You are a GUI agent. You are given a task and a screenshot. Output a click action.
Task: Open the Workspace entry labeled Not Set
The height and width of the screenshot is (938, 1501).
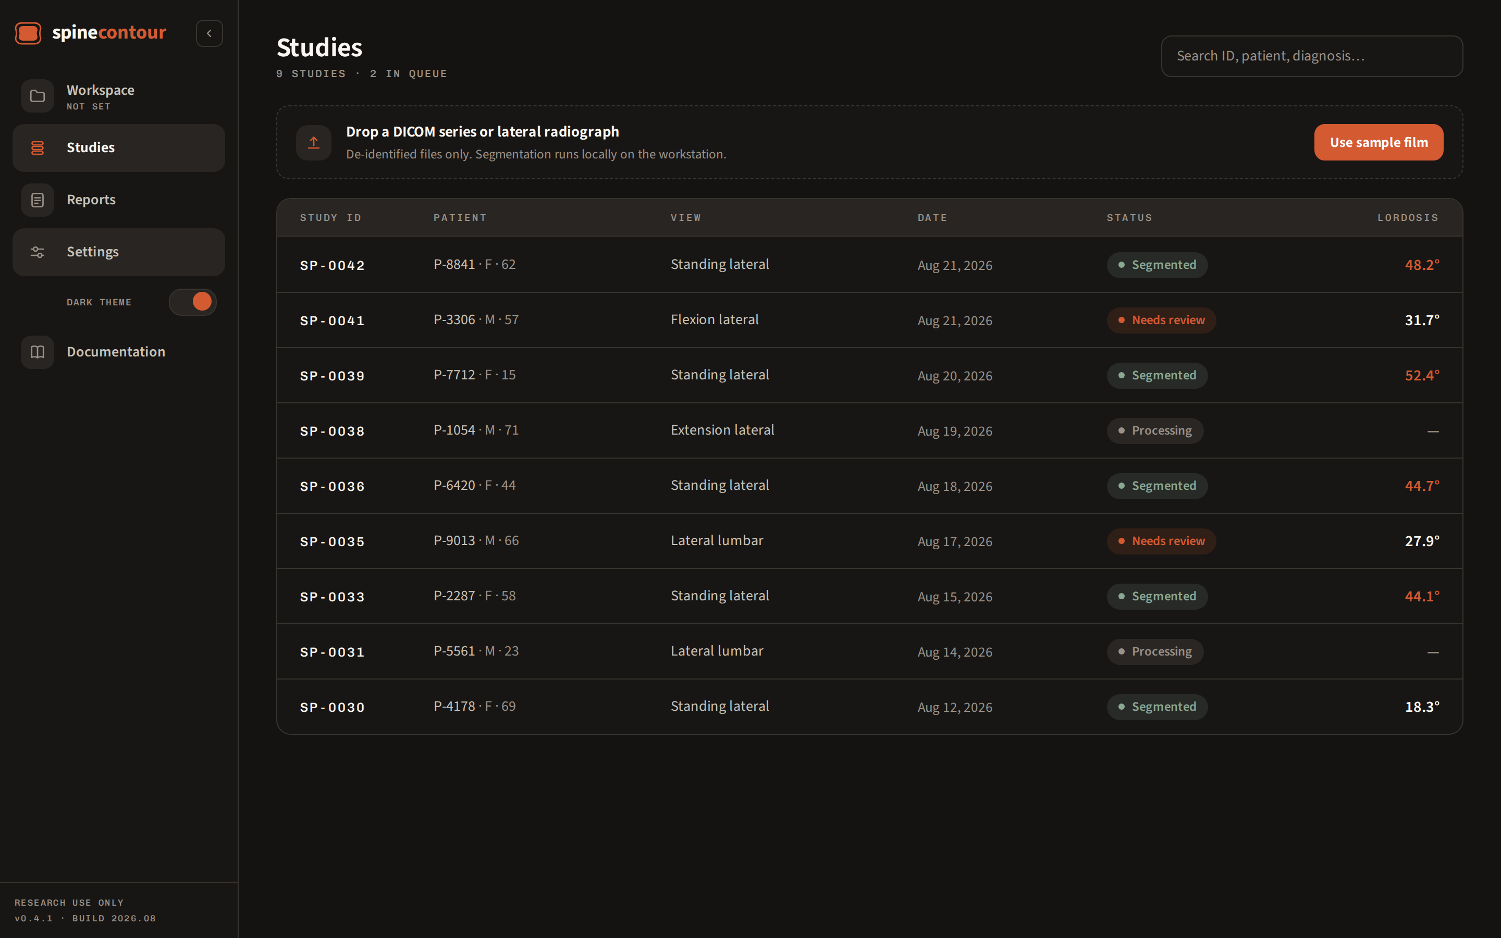(x=118, y=96)
